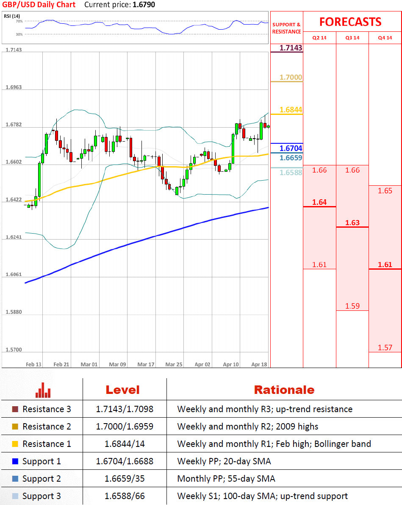402x505 pixels.
Task: Click the red bar chart icon
Action: tap(43, 390)
